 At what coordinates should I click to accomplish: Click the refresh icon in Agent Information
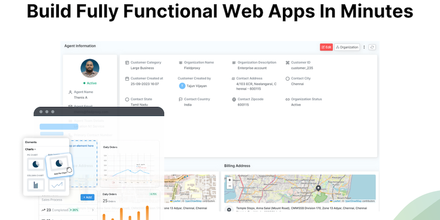[372, 47]
